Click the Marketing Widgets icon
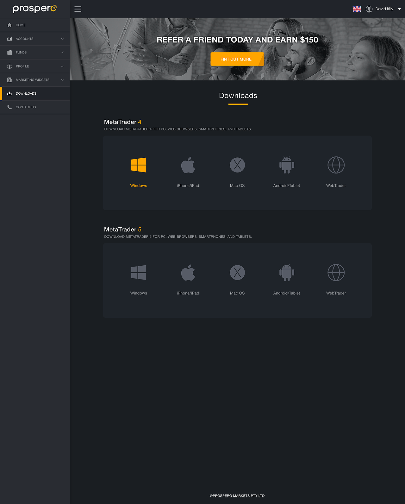This screenshot has height=504, width=405. 9,80
